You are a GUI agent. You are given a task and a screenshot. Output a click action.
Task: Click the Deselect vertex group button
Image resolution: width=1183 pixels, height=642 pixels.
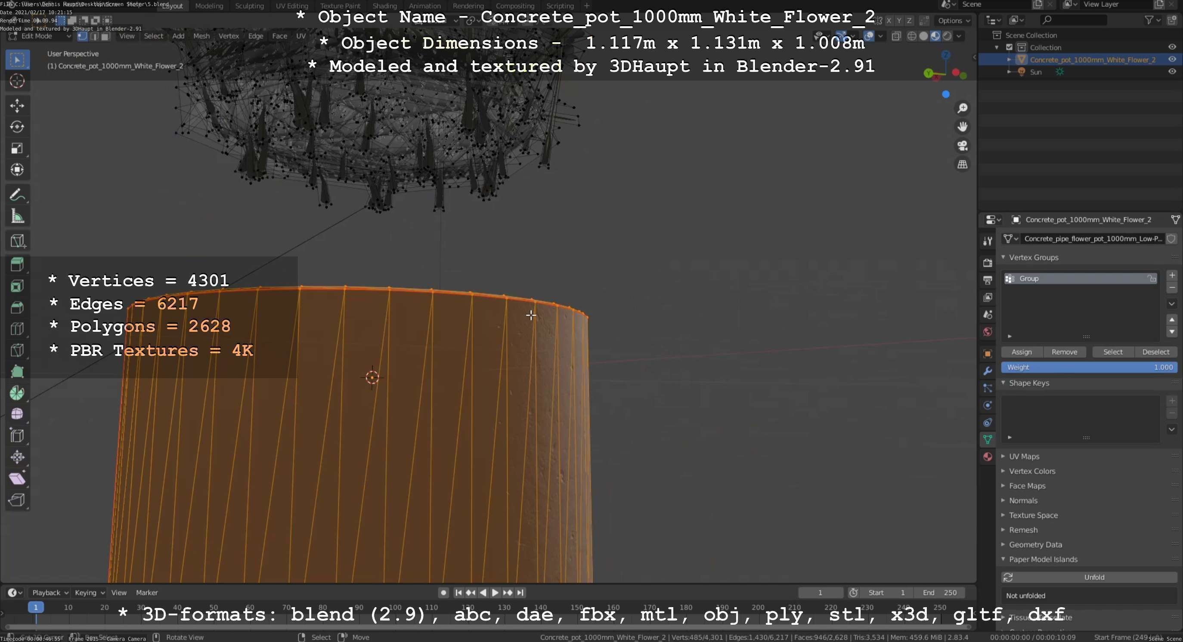[x=1155, y=352]
